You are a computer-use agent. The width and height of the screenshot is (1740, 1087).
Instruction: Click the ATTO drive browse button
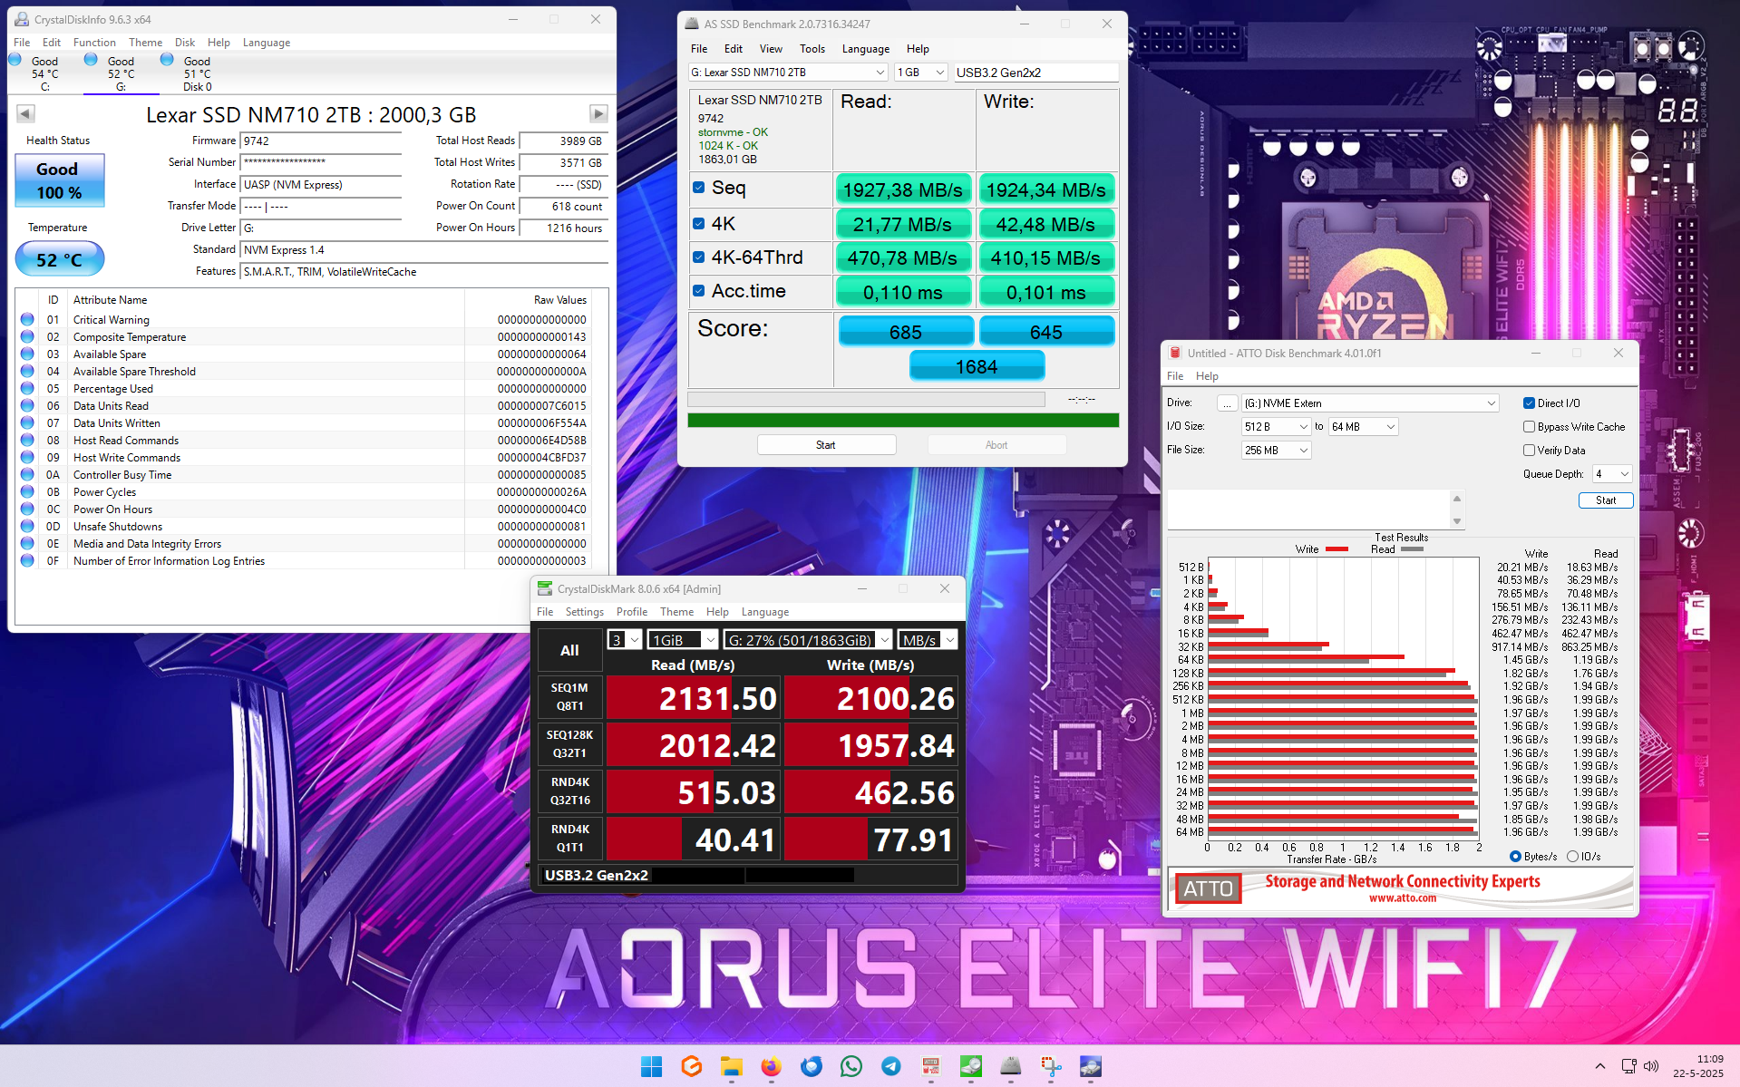tap(1227, 403)
